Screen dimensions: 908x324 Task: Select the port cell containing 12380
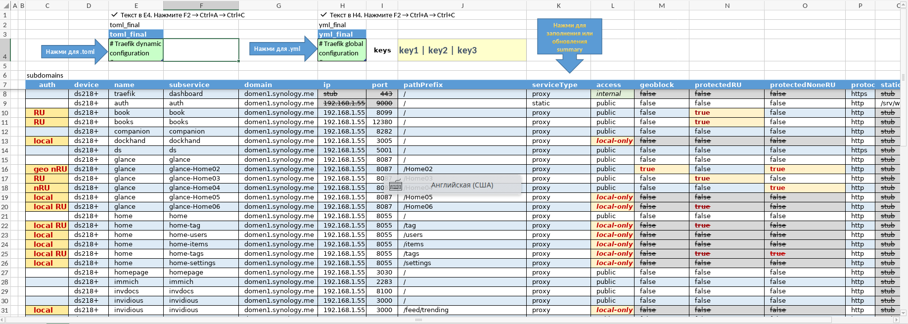pos(382,122)
